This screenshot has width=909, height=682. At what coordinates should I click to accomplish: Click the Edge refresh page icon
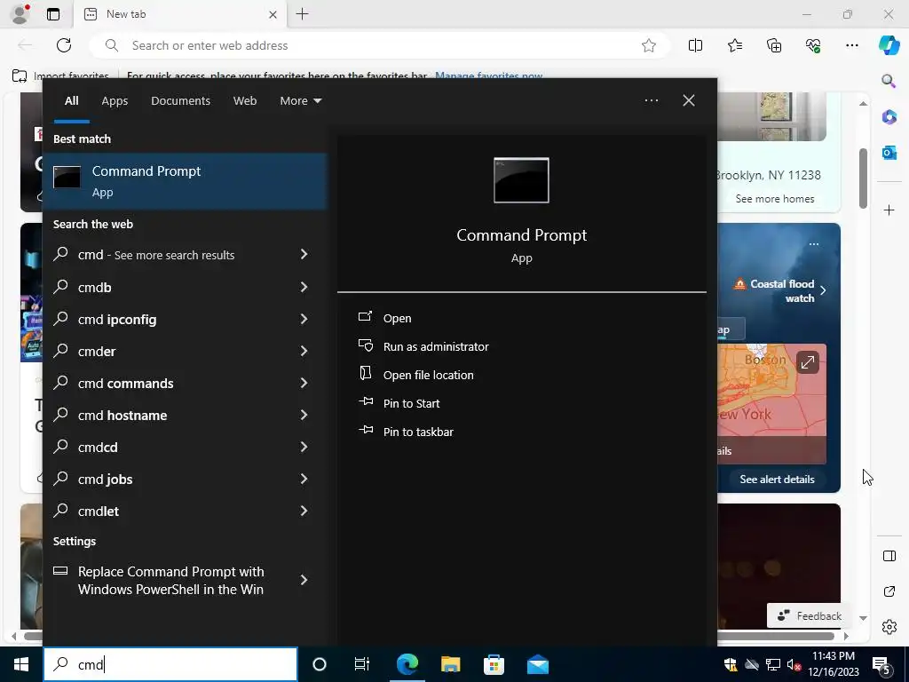point(64,45)
